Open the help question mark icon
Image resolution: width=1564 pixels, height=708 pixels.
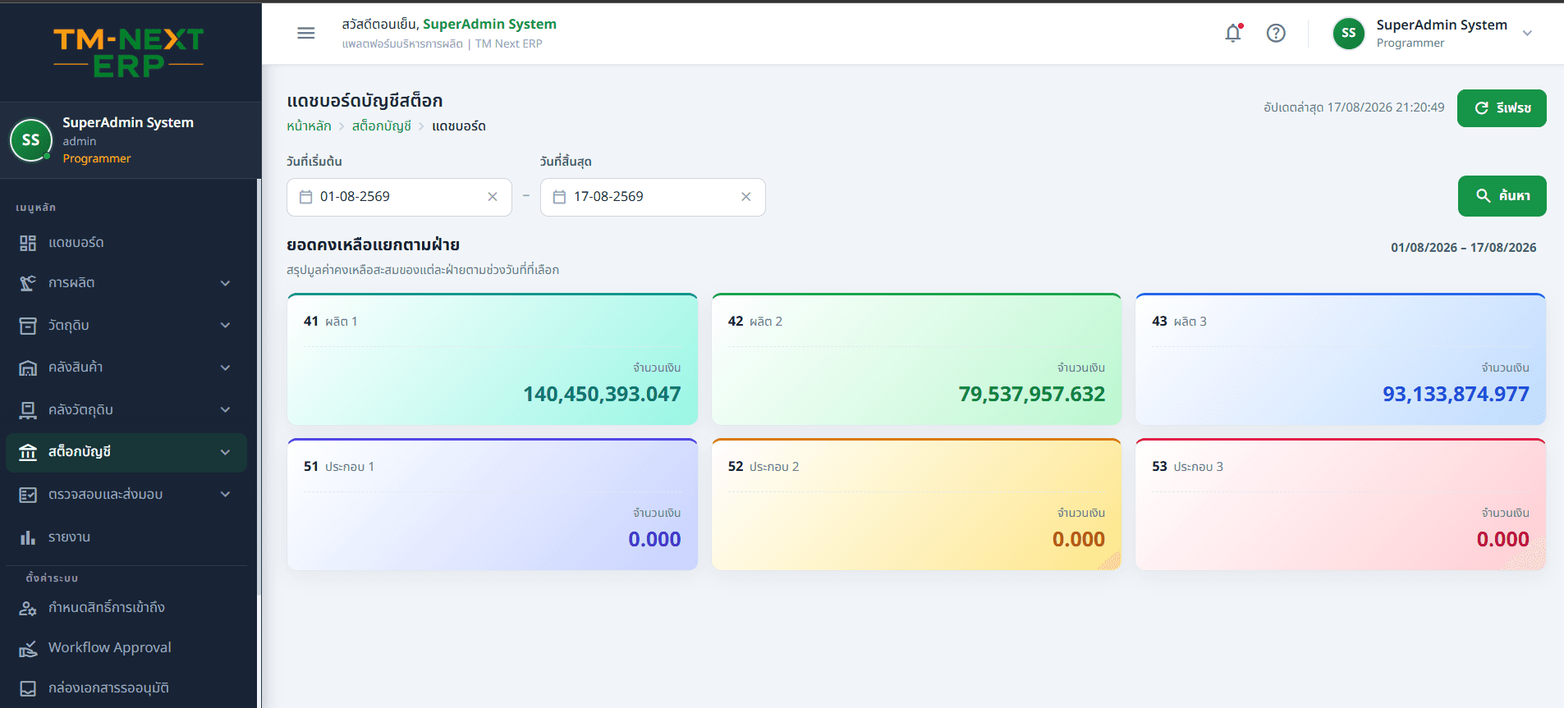[1276, 33]
